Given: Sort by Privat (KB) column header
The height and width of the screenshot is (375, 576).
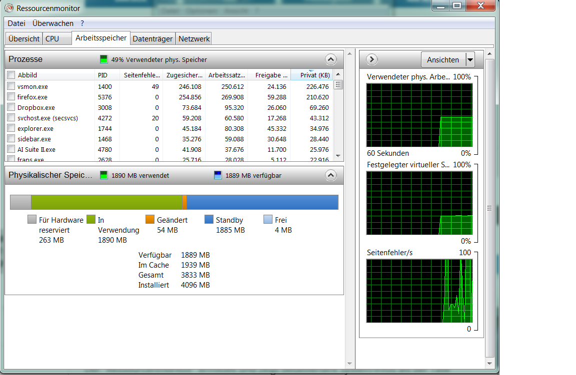Looking at the screenshot, I should (x=312, y=75).
